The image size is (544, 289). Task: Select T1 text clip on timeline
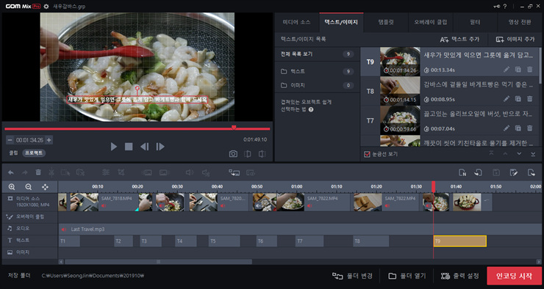pos(69,241)
